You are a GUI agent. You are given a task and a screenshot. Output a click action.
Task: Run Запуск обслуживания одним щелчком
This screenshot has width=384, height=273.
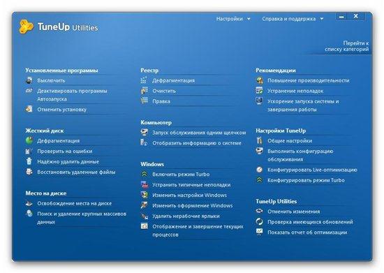tap(199, 133)
